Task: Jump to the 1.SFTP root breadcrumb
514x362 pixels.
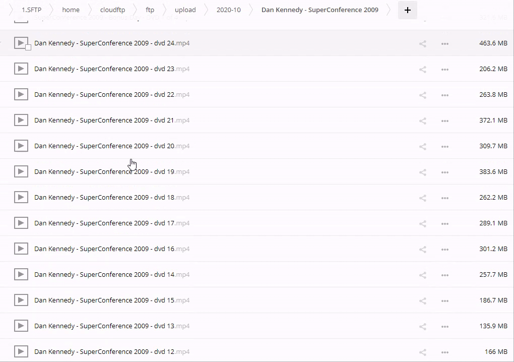Action: pos(31,10)
